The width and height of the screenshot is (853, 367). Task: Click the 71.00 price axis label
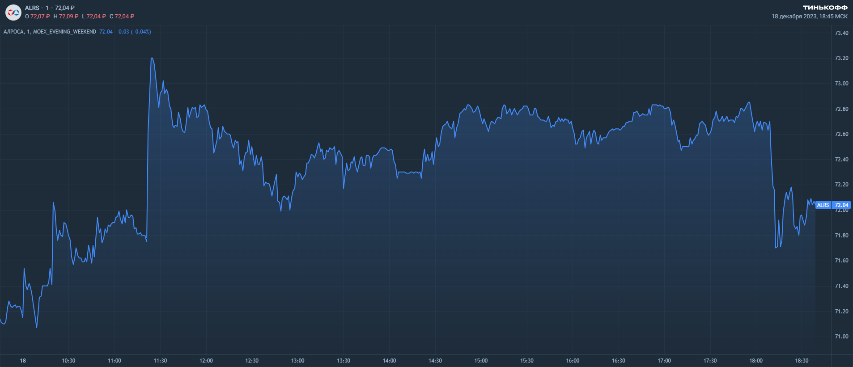click(x=841, y=337)
